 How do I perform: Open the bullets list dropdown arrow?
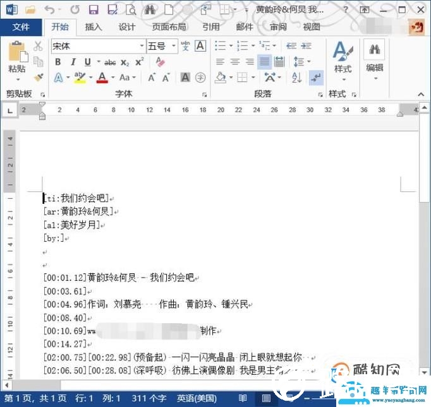(231, 46)
